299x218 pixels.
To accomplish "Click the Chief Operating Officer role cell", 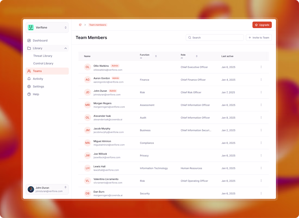I will pos(194,181).
